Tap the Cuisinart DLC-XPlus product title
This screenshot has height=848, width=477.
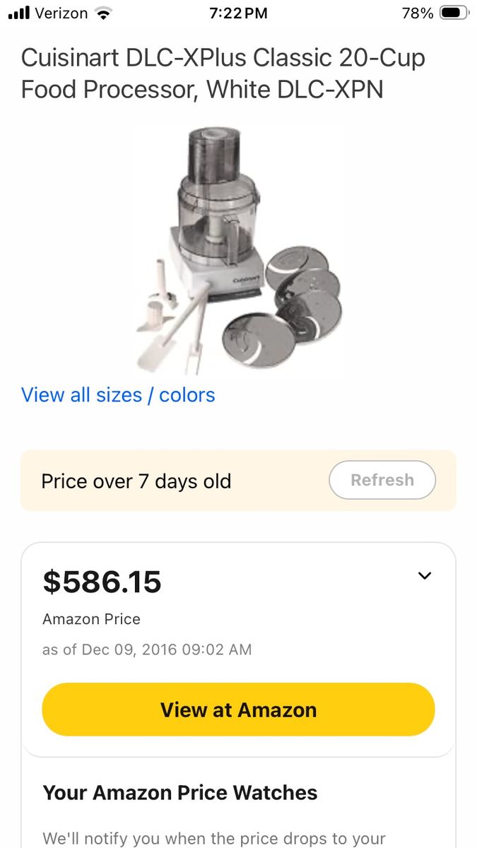tap(223, 73)
